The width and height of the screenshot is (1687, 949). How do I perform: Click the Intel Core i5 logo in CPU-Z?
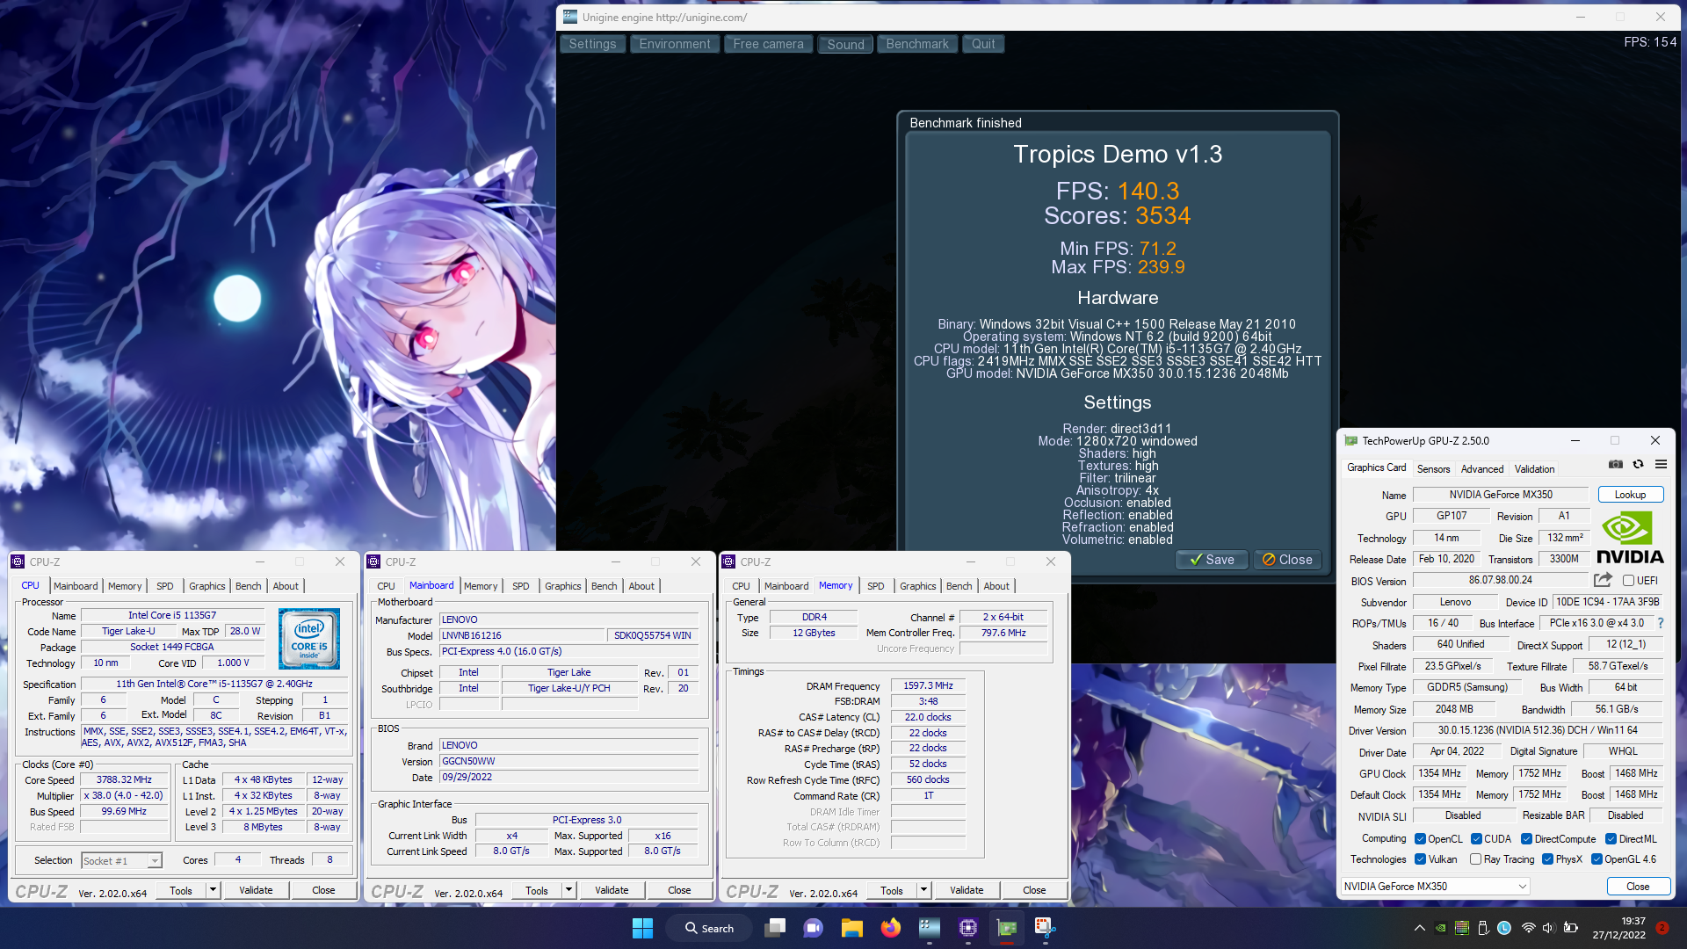coord(309,639)
